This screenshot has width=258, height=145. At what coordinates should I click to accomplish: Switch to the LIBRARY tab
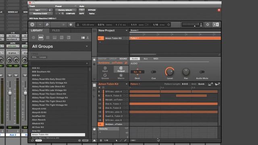click(x=37, y=31)
